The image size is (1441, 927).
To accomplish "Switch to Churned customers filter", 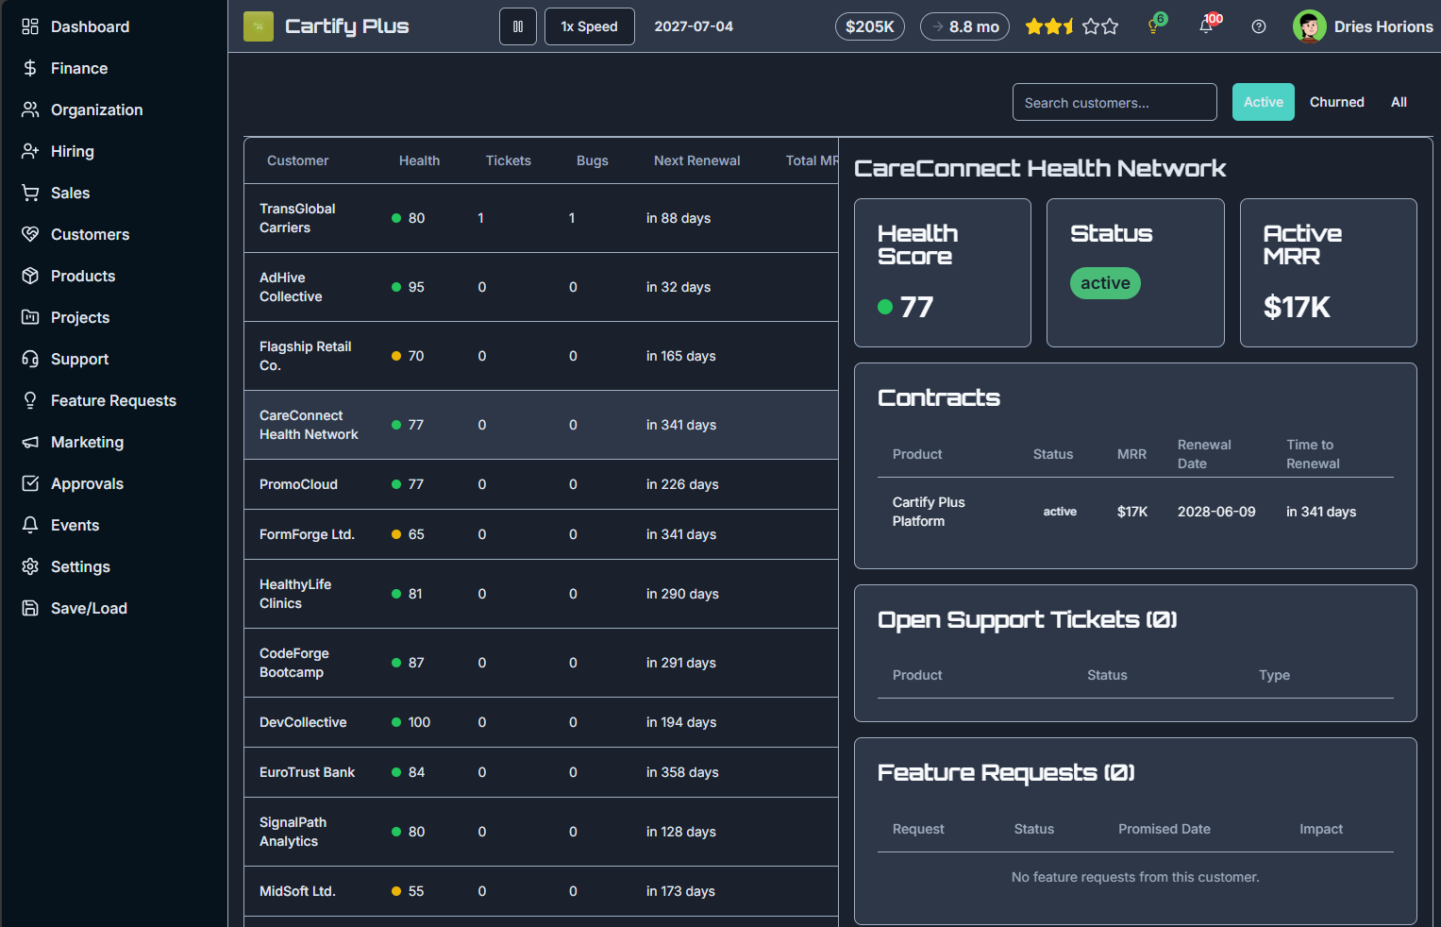I will pyautogui.click(x=1337, y=102).
